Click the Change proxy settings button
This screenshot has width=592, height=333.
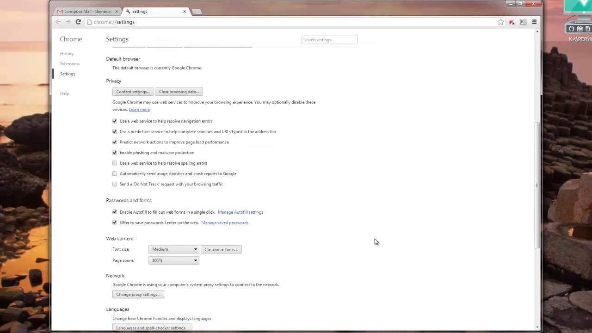pos(138,294)
